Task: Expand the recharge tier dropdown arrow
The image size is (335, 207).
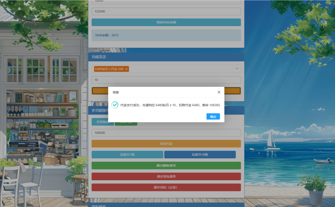Action: [237, 69]
